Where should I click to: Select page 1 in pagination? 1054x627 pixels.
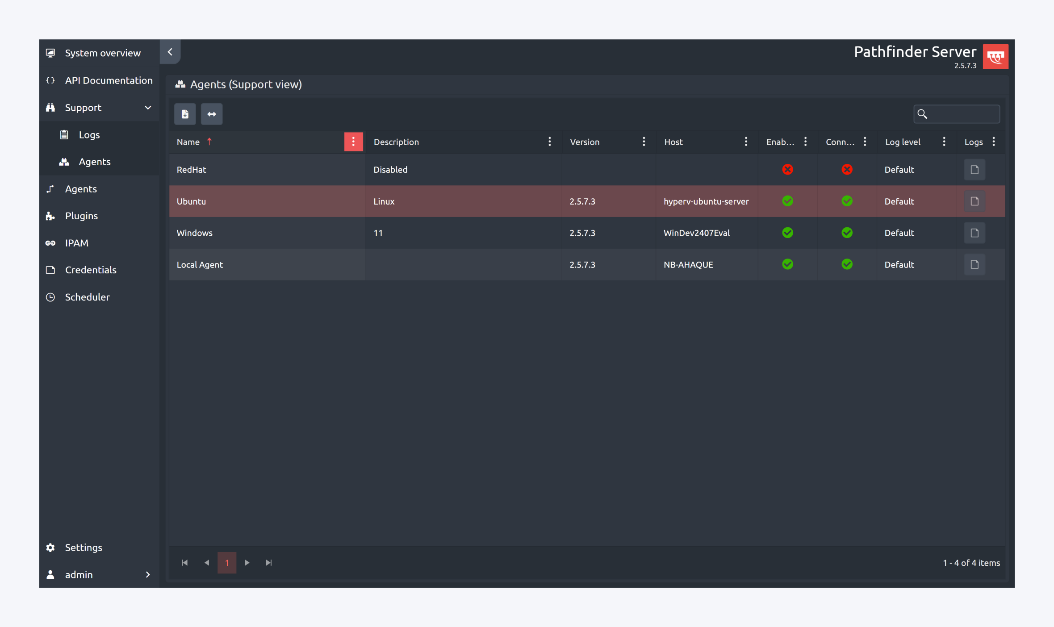(x=227, y=563)
